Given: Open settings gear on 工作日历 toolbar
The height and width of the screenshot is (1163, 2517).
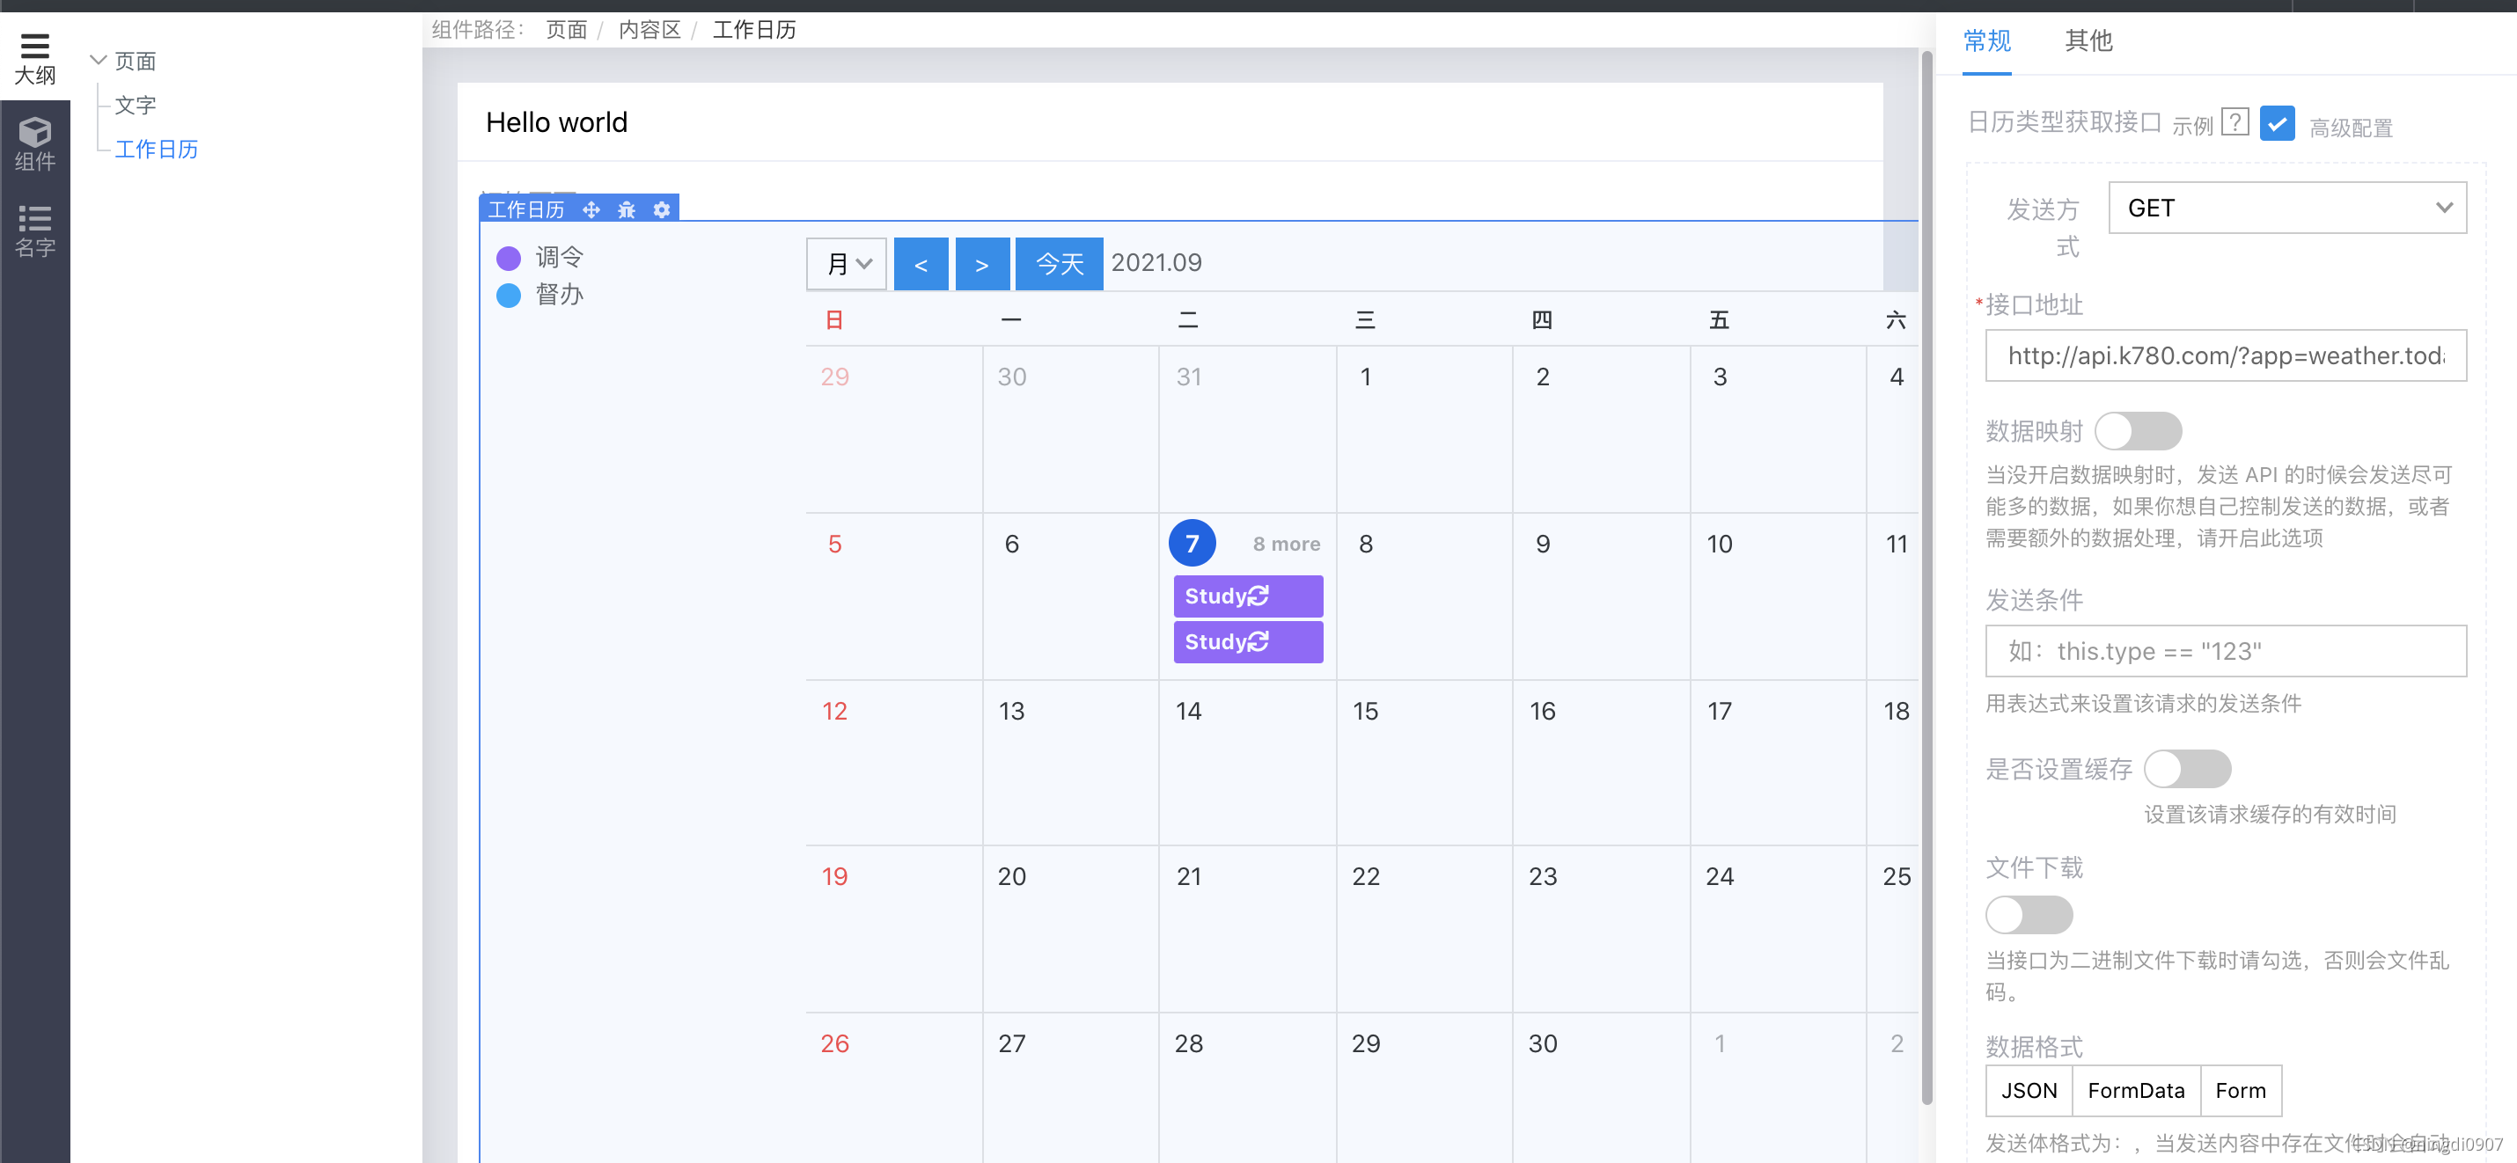Looking at the screenshot, I should tap(662, 209).
